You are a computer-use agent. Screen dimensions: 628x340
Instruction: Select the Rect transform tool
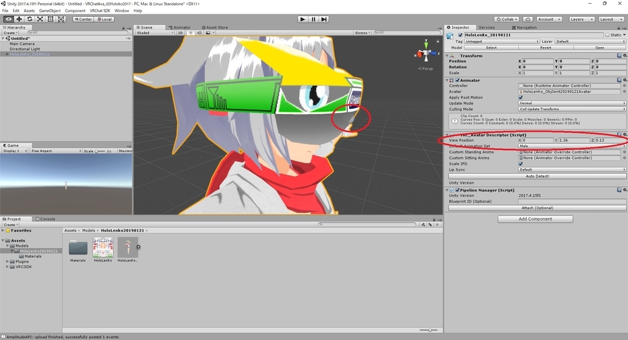(50, 19)
